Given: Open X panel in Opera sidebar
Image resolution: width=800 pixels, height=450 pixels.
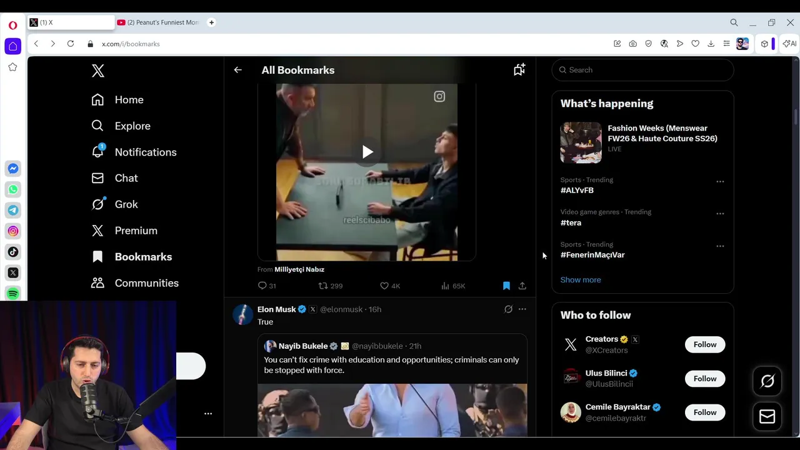Looking at the screenshot, I should [x=12, y=272].
